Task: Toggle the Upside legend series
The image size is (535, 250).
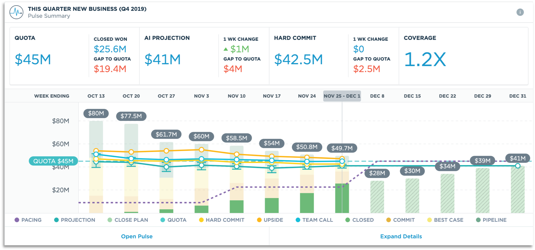Action: [270, 220]
